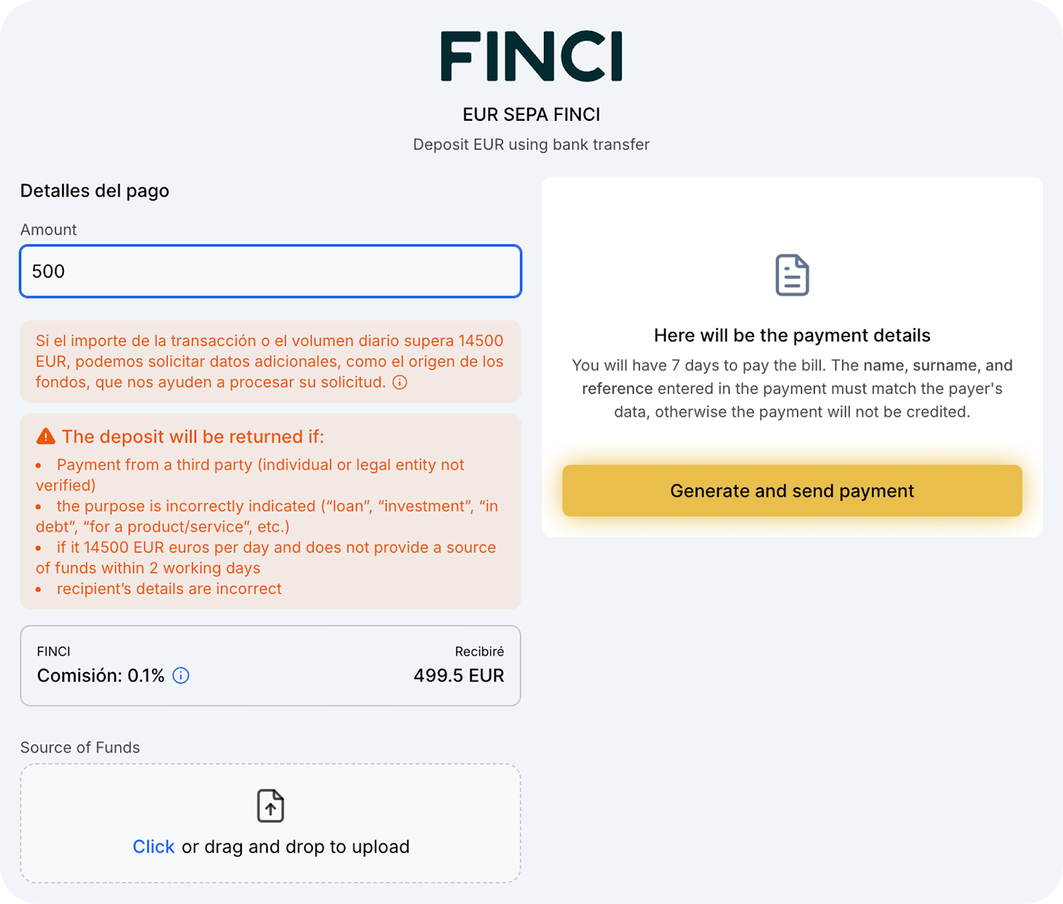Click the "EUR SEPA FINCI" title
The height and width of the screenshot is (904, 1063).
point(531,115)
